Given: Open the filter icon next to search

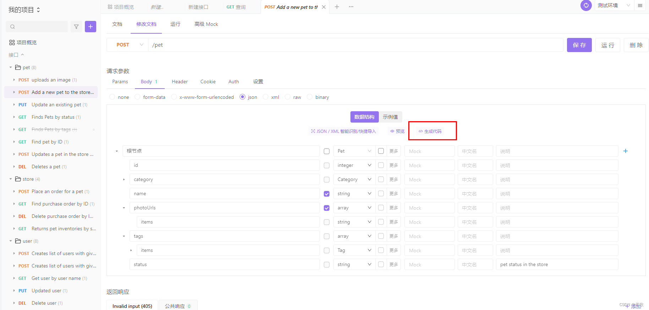Looking at the screenshot, I should tap(76, 27).
